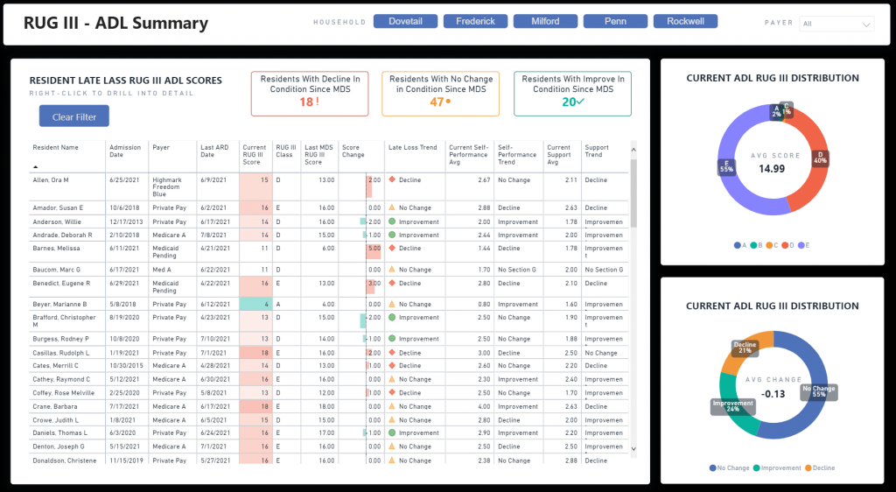Click legend swatch E in top chart
The width and height of the screenshot is (896, 492).
[801, 245]
